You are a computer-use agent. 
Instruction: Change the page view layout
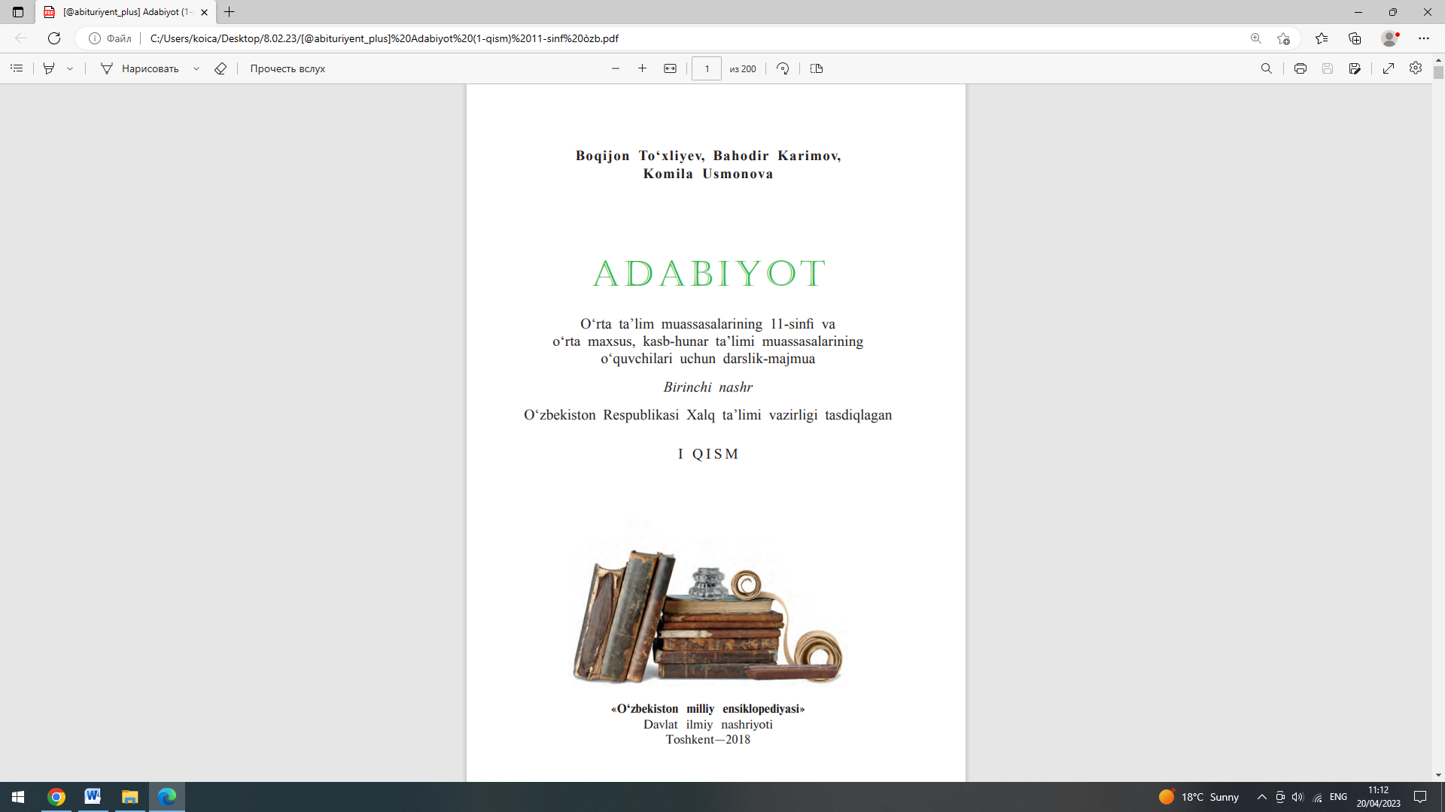click(816, 68)
